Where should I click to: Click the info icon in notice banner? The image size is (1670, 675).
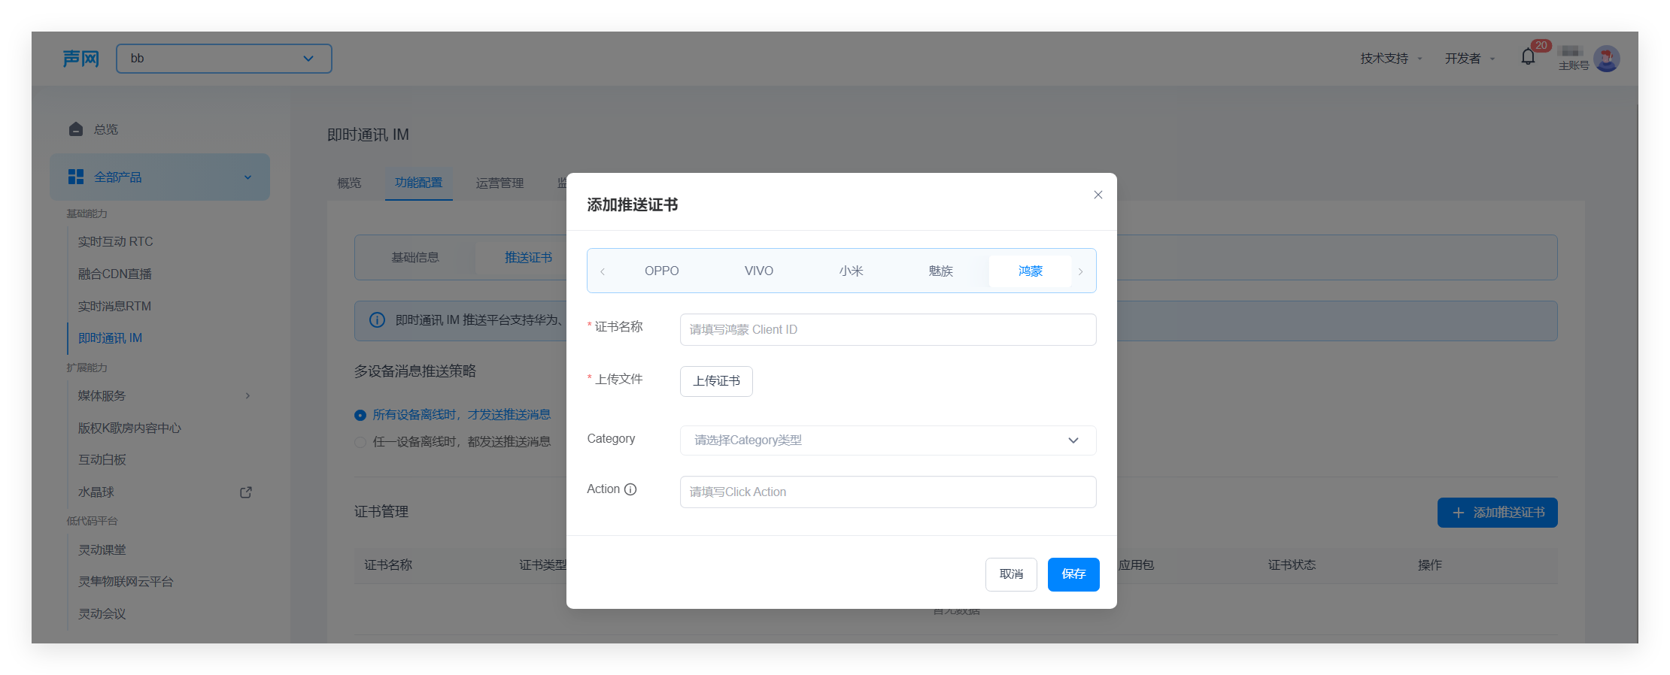377,320
